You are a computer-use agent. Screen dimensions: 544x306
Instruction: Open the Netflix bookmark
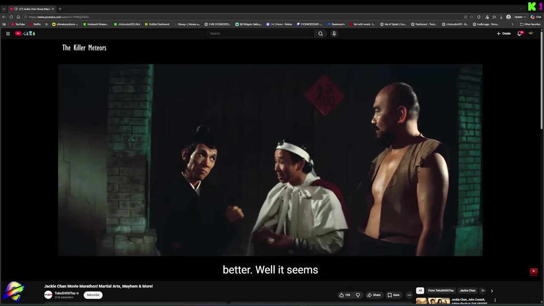point(35,24)
